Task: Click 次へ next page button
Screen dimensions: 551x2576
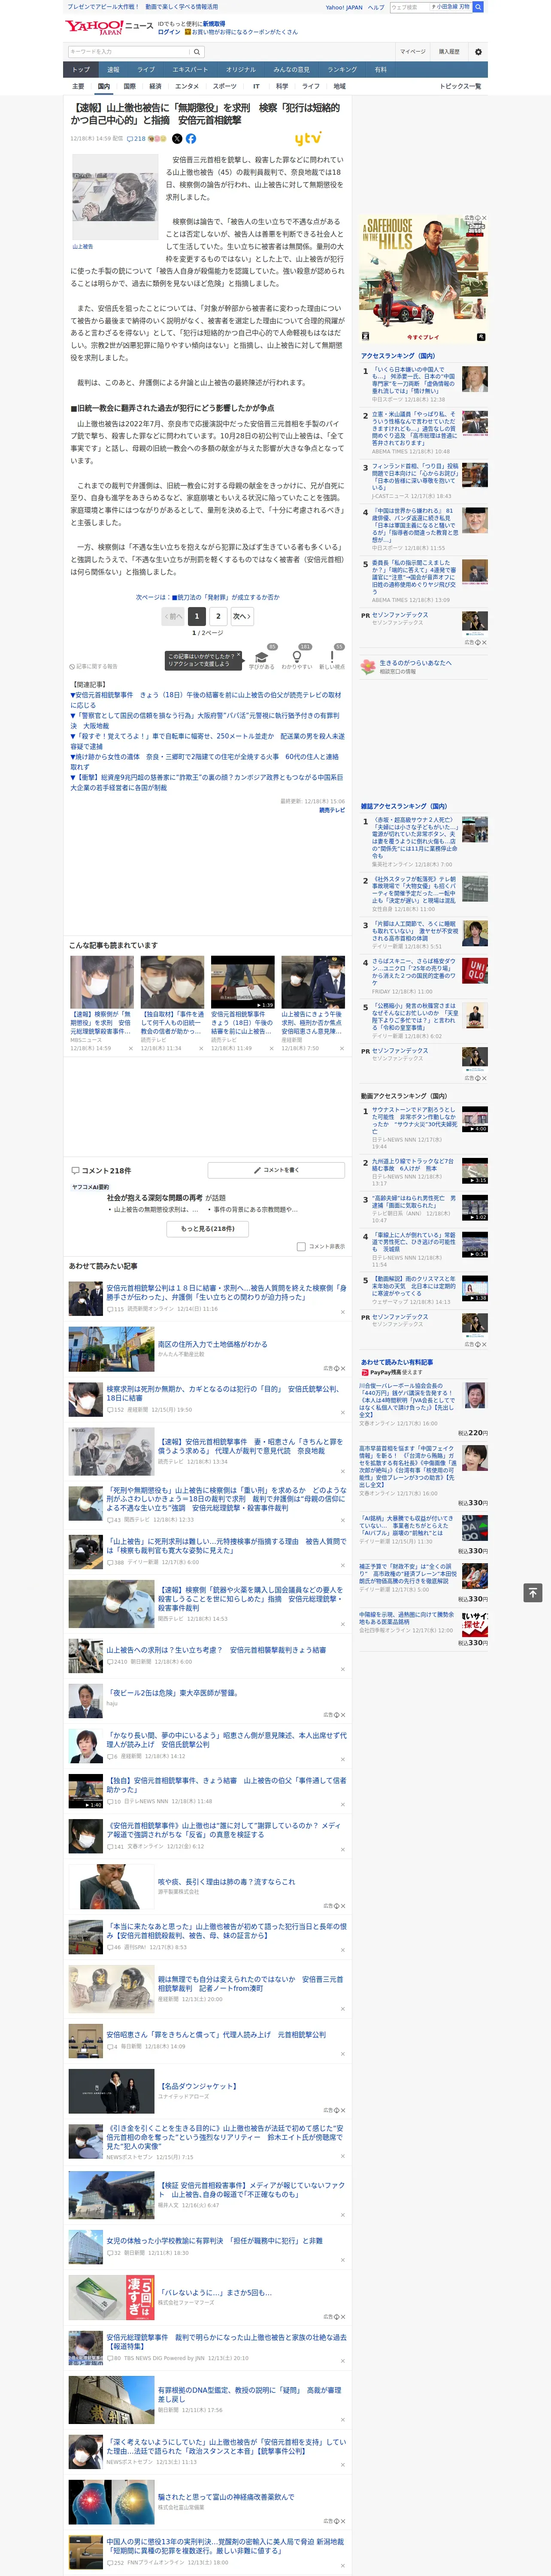Action: [x=241, y=616]
